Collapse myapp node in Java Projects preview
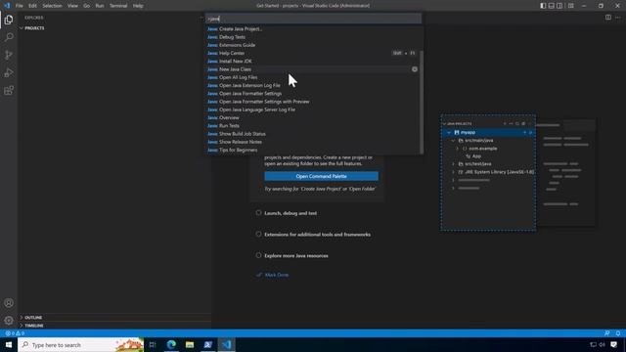 click(x=449, y=133)
